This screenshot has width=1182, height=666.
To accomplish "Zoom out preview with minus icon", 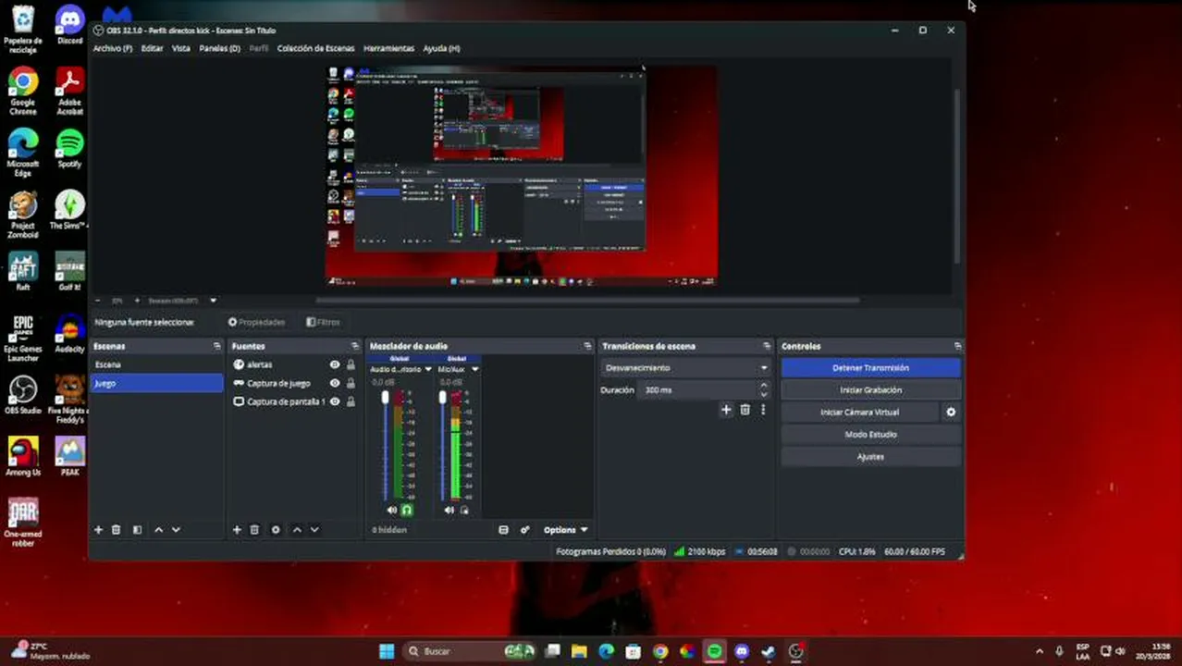I will (98, 301).
